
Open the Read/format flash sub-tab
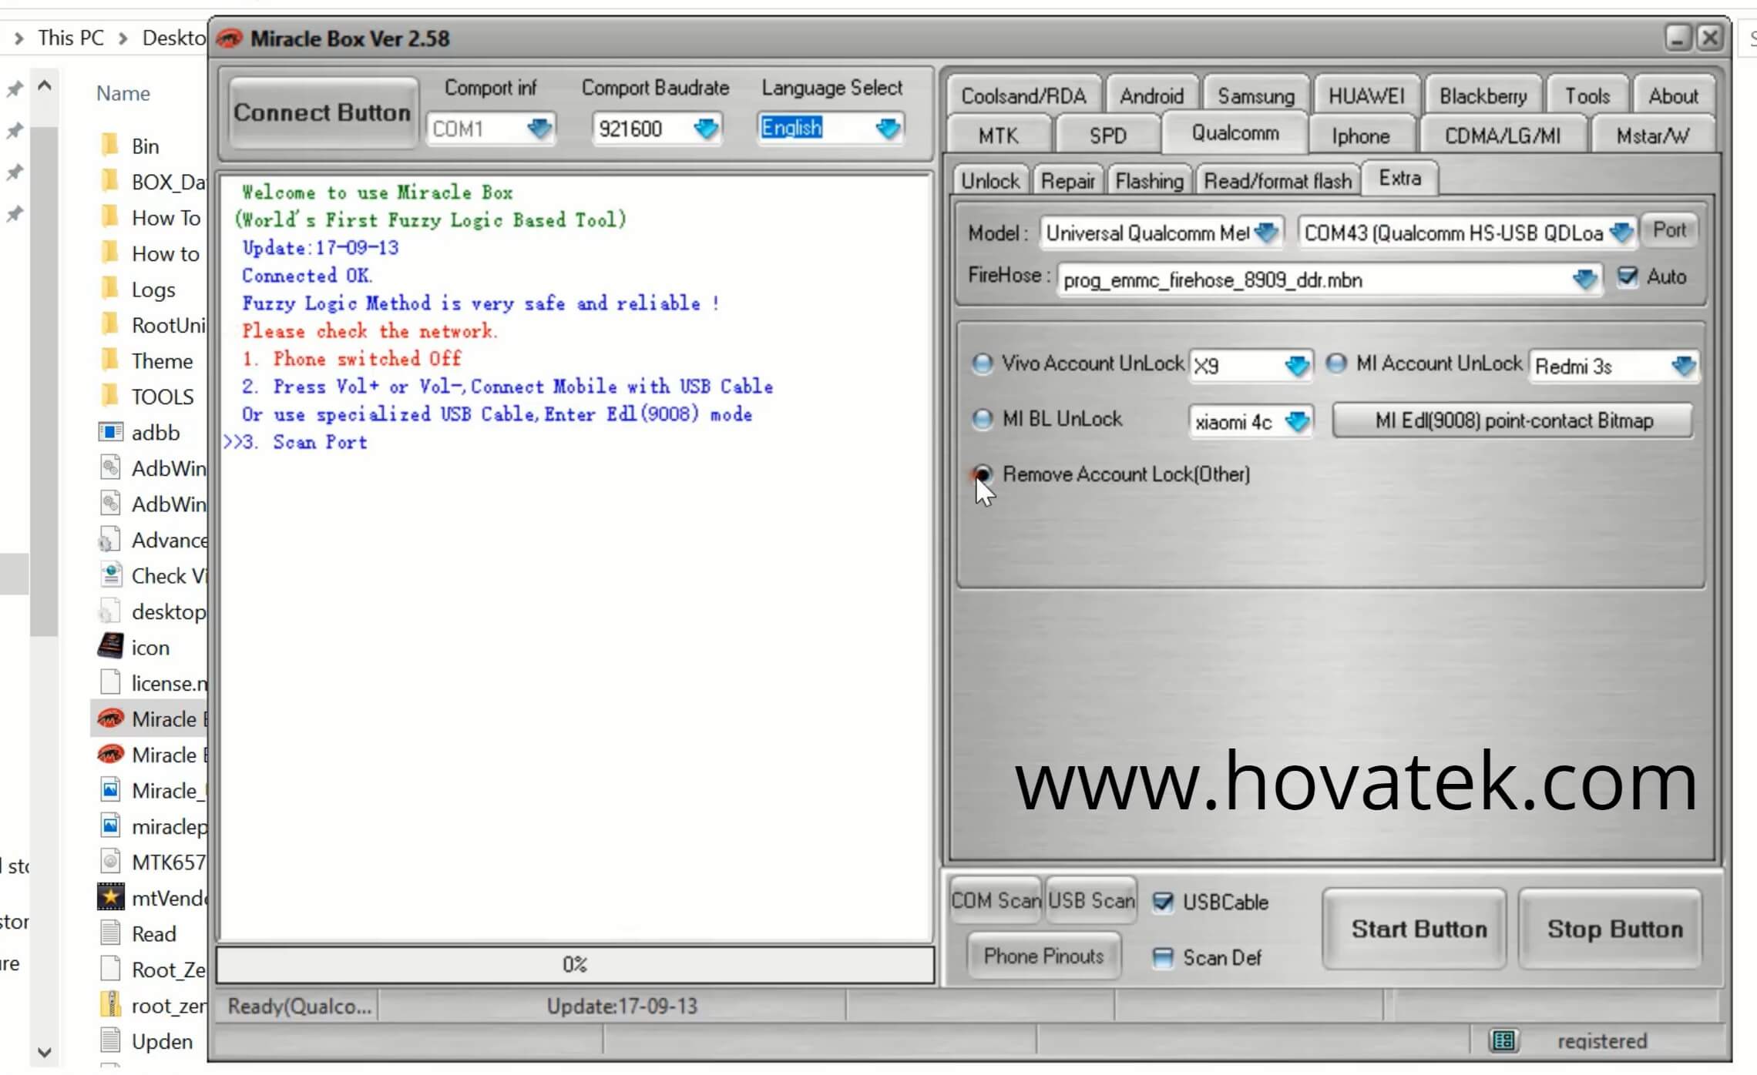tap(1278, 181)
